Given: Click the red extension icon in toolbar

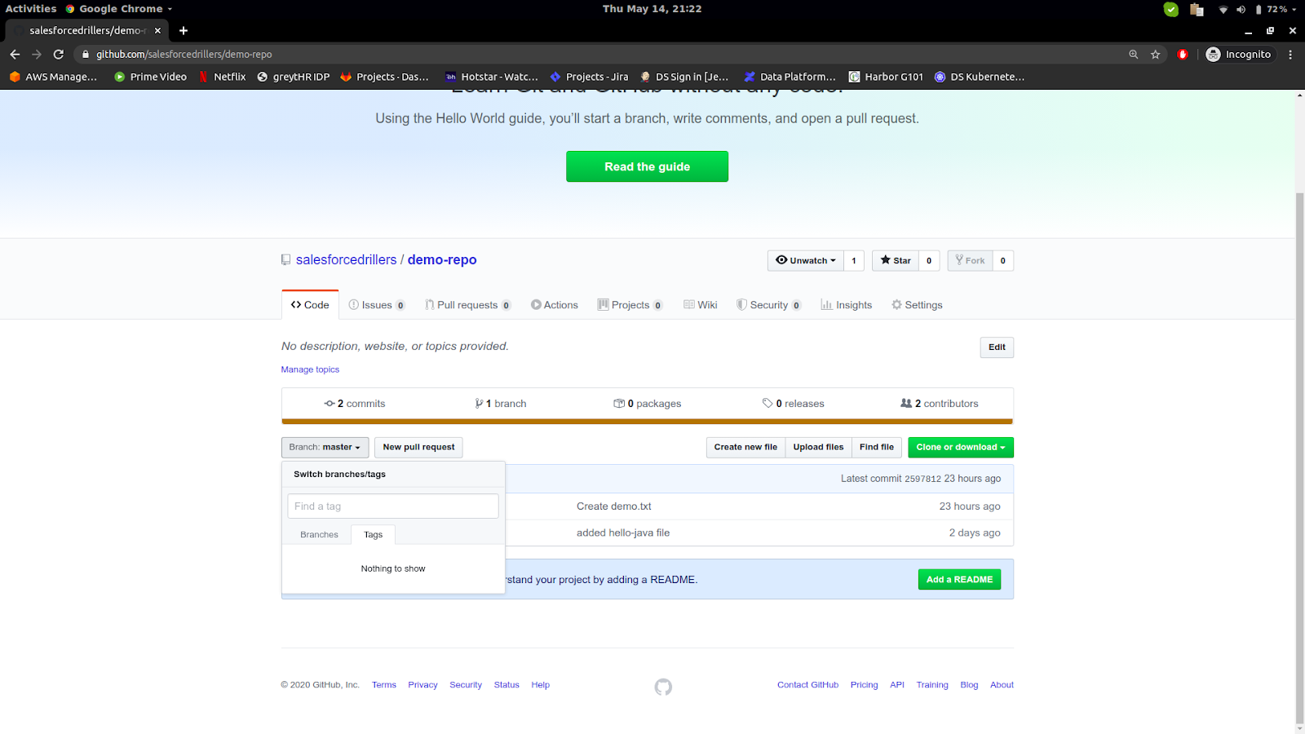Looking at the screenshot, I should (x=1183, y=55).
